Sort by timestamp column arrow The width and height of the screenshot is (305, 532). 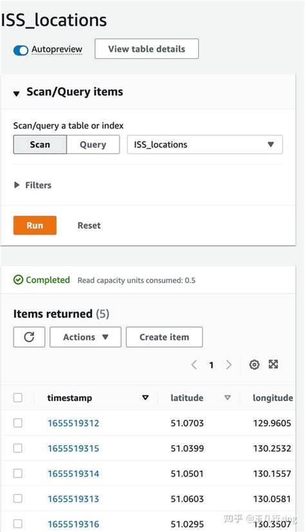pyautogui.click(x=145, y=398)
